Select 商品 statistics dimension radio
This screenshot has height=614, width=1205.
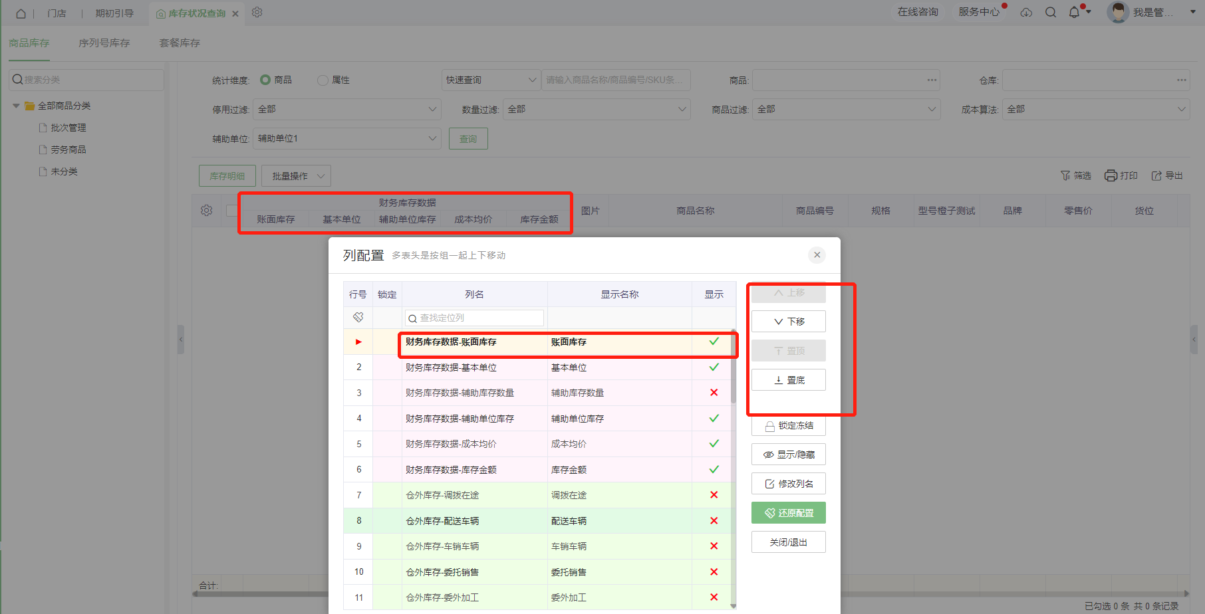pyautogui.click(x=265, y=80)
